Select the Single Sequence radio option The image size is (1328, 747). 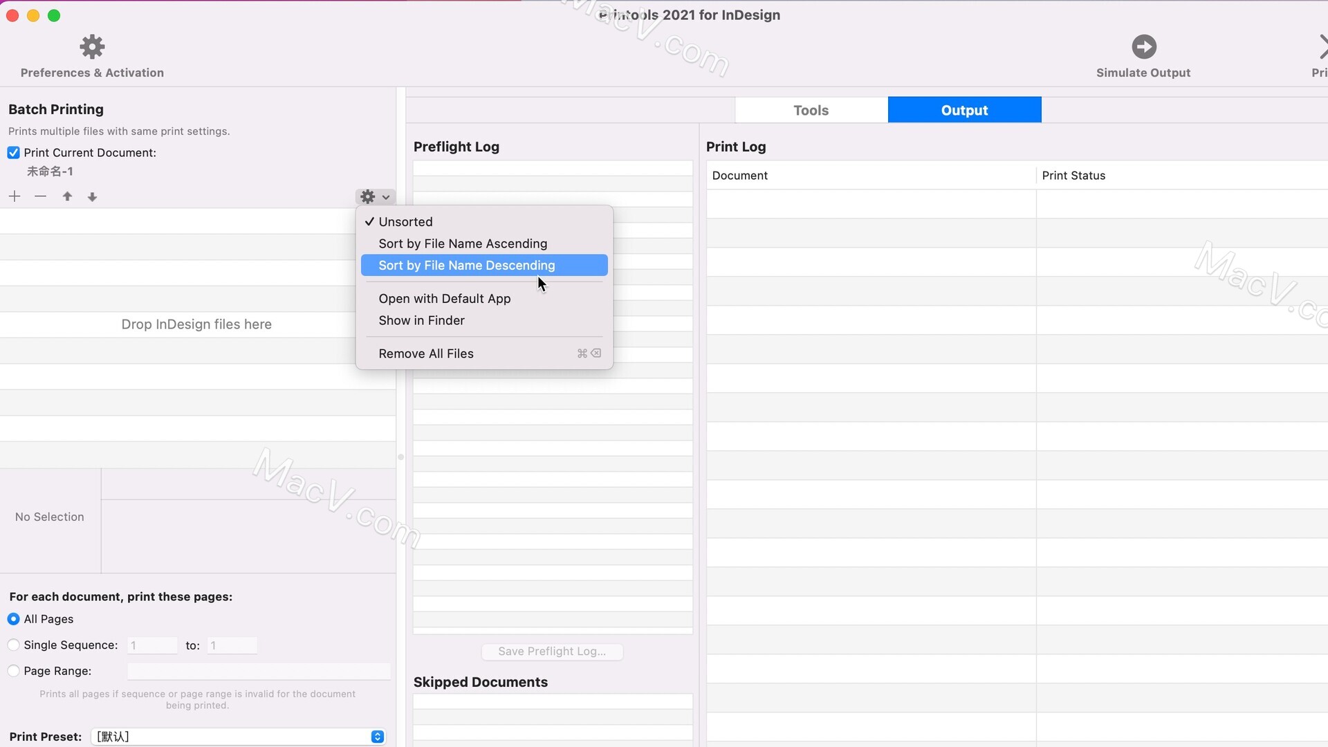coord(13,645)
